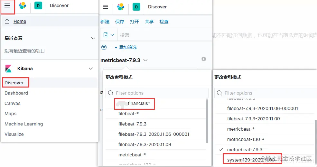The width and height of the screenshot is (317, 167).
Task: Open Canvas in Kibana navigation
Action: click(12, 103)
